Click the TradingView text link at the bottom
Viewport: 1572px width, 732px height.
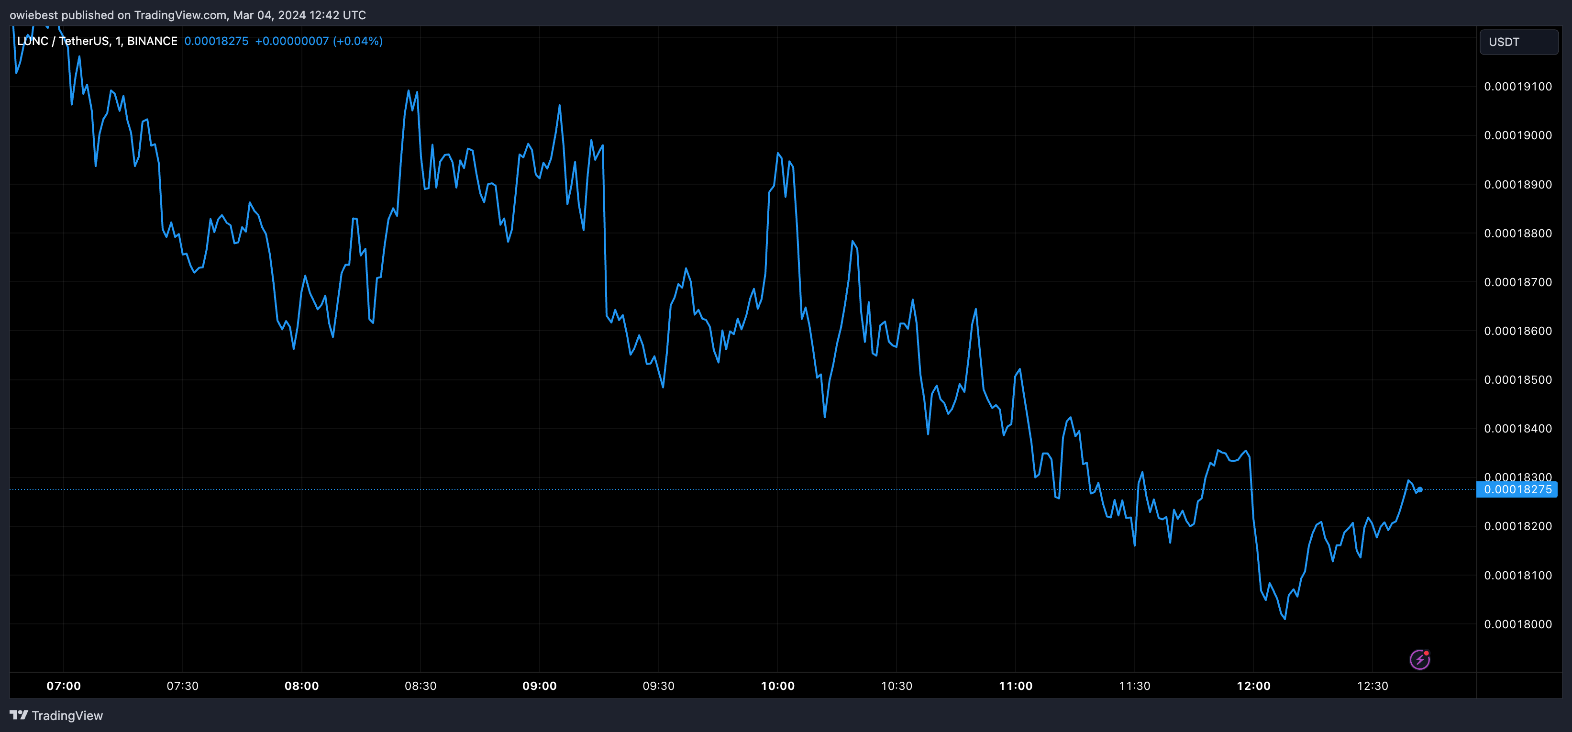(x=67, y=716)
